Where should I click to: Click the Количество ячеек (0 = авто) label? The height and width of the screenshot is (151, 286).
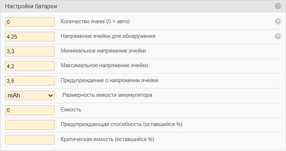pyautogui.click(x=95, y=22)
